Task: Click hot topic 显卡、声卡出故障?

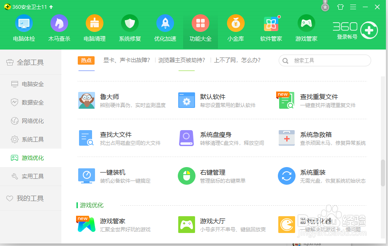Action: (x=127, y=60)
